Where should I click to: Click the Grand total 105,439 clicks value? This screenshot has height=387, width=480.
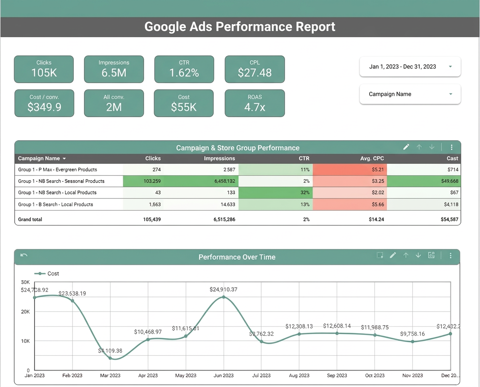pyautogui.click(x=152, y=219)
